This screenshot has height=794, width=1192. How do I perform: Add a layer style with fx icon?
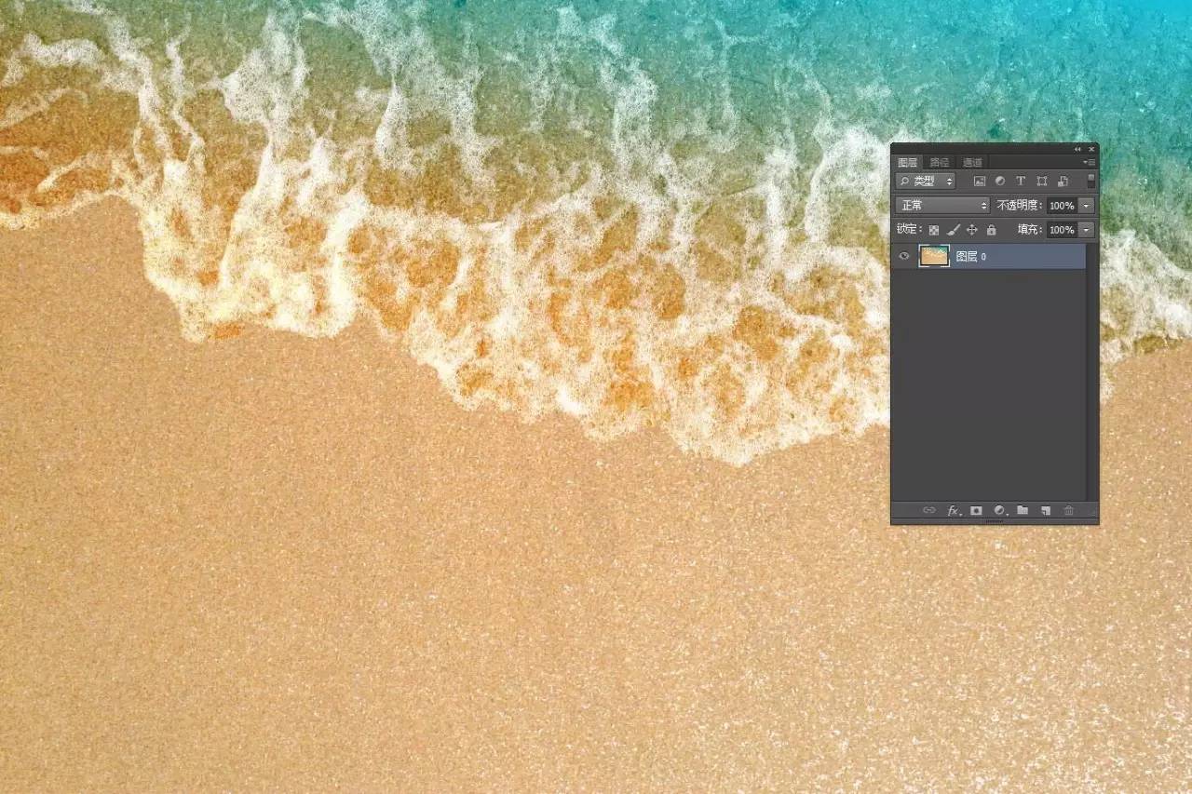coord(953,510)
